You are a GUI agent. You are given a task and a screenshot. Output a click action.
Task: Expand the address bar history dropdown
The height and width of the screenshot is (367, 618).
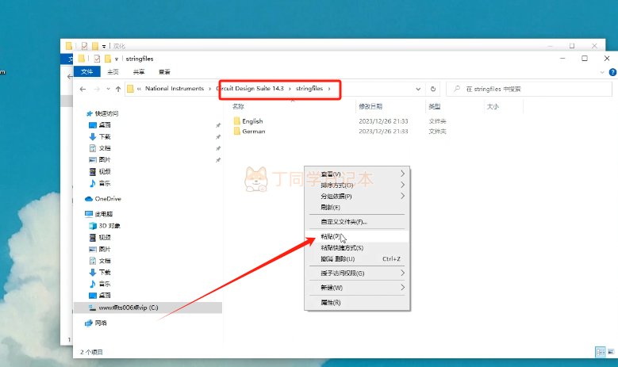(x=418, y=89)
